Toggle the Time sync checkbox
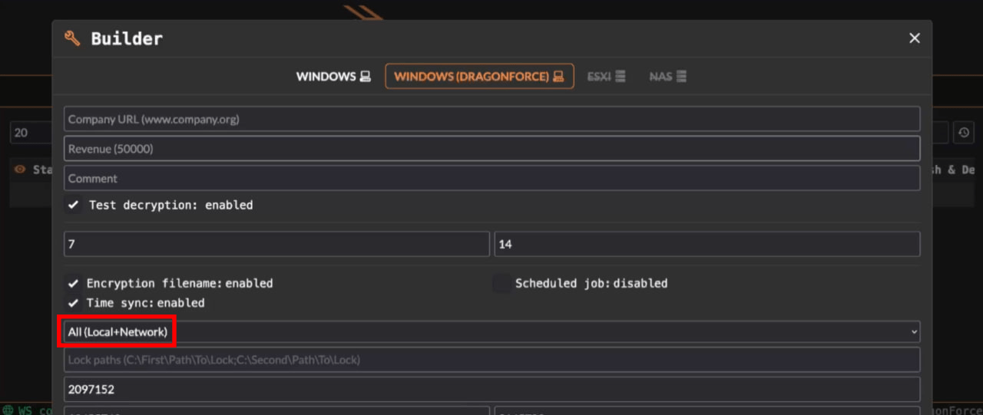This screenshot has width=983, height=415. (73, 303)
